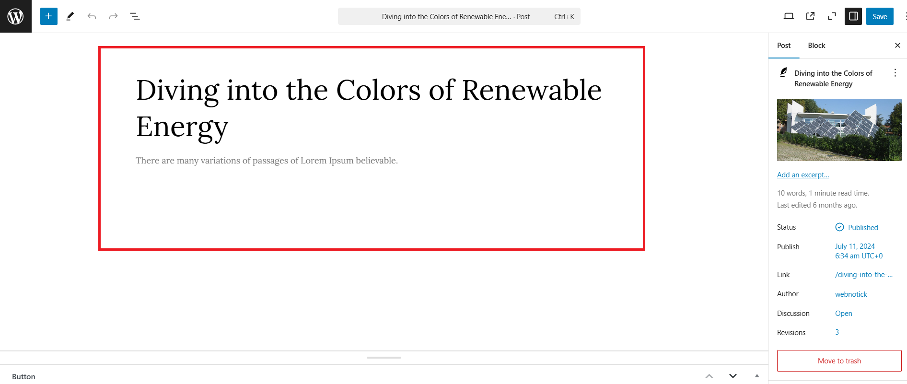
Task: View the post in a new tab
Action: tap(810, 16)
